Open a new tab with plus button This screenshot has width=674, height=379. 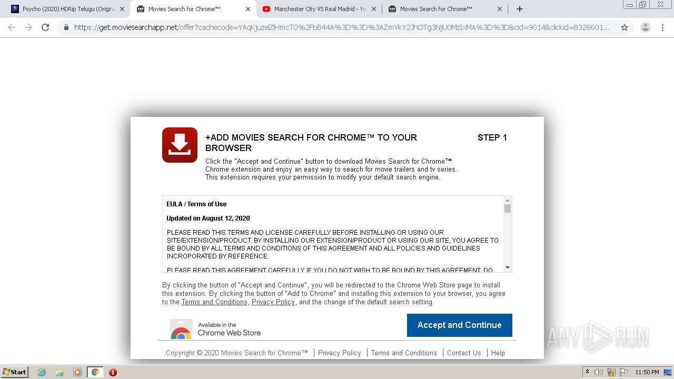pos(520,9)
